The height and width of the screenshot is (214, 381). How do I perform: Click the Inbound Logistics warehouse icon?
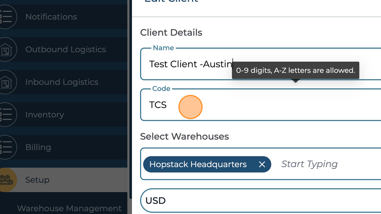point(6,82)
